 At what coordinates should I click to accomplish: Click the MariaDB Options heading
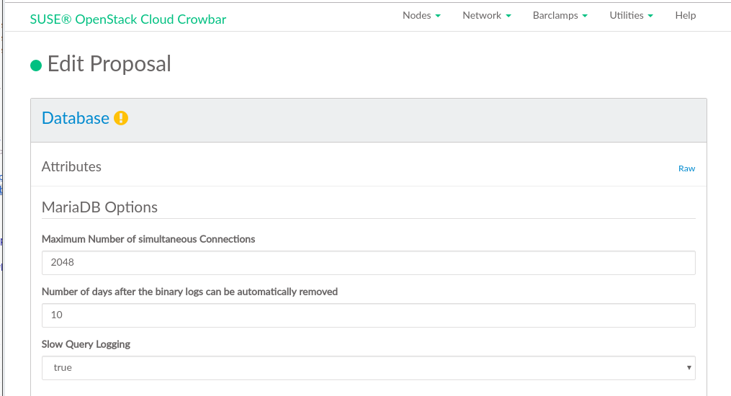[x=99, y=207]
